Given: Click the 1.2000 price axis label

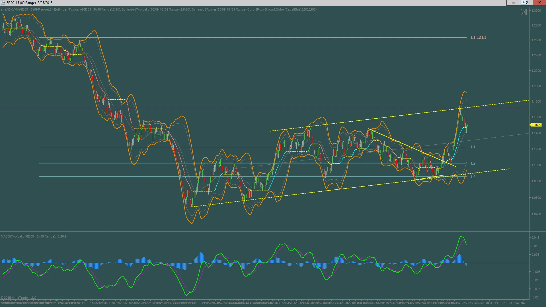Looking at the screenshot, I should coord(536,86).
